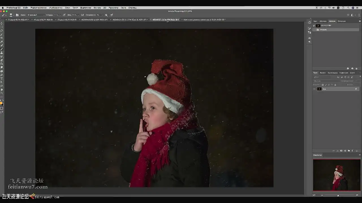
Task: Toggle the brush settings panel button
Action: 17,15
